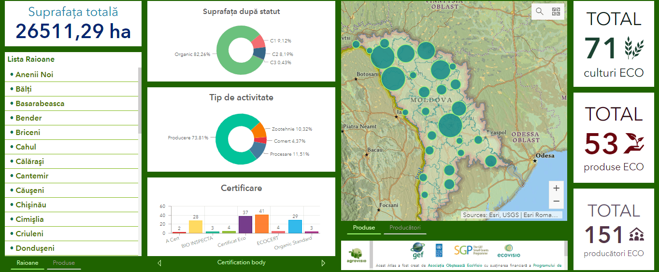
Task: Click the Procesare 11,51% blue donut segment
Action: pyautogui.click(x=258, y=150)
